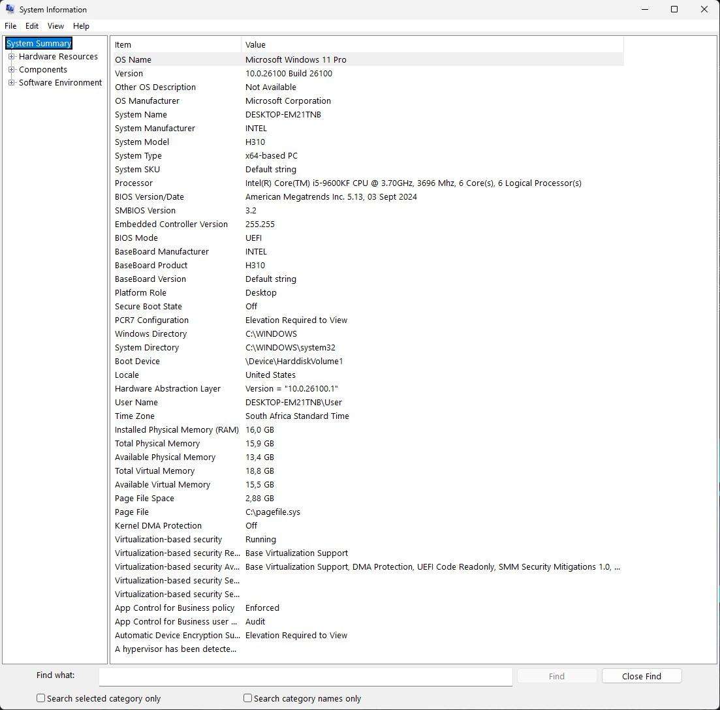
Task: Expand the Components tree node
Action: point(11,70)
